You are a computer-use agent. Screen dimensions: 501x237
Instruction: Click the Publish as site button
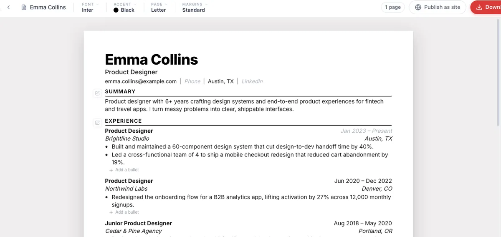coord(437,7)
